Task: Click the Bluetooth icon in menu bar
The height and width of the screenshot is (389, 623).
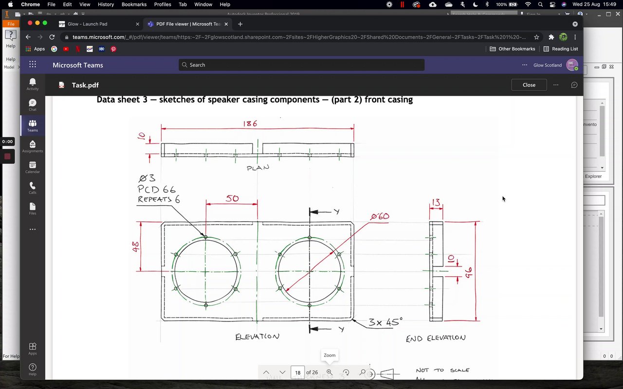Action: coord(487,4)
